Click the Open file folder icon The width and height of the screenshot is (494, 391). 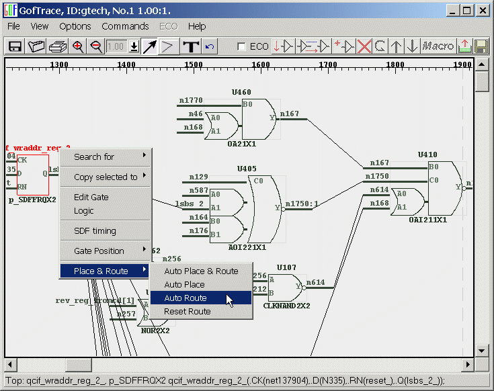click(x=36, y=46)
